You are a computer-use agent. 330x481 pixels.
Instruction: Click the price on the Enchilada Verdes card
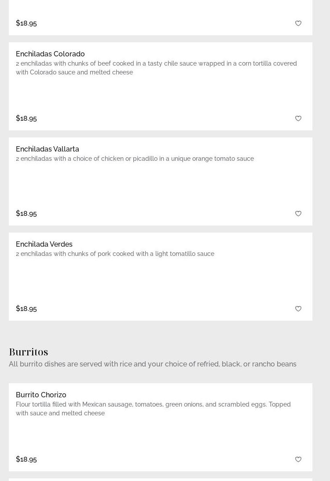pos(26,308)
